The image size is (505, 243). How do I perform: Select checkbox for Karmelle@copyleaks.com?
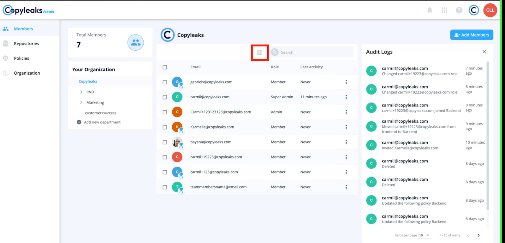165,127
